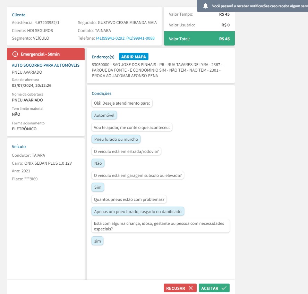
Task: Click the AUTO SOCORRO PARA AUTOMÓVEIS heading
Action: (x=46, y=65)
